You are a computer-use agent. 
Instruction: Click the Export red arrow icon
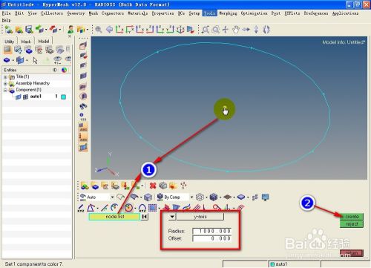(53, 30)
